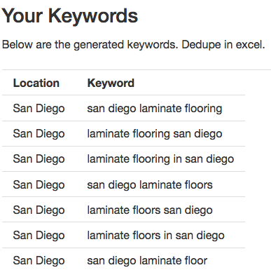This screenshot has height=270, width=271.
Task: Click the Keyword column header
Action: 111,83
